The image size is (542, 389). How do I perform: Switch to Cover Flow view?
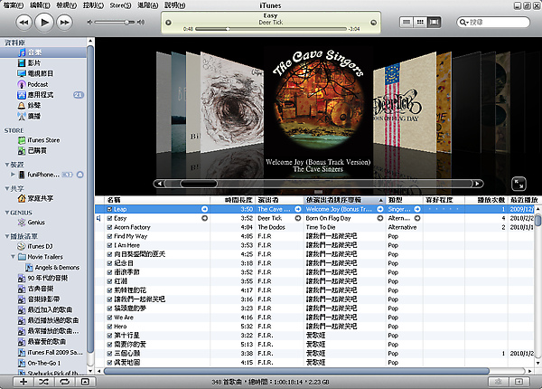coord(434,23)
